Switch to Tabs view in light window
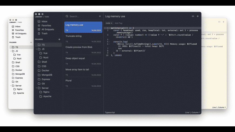The height and width of the screenshot is (132, 235). coord(20,22)
